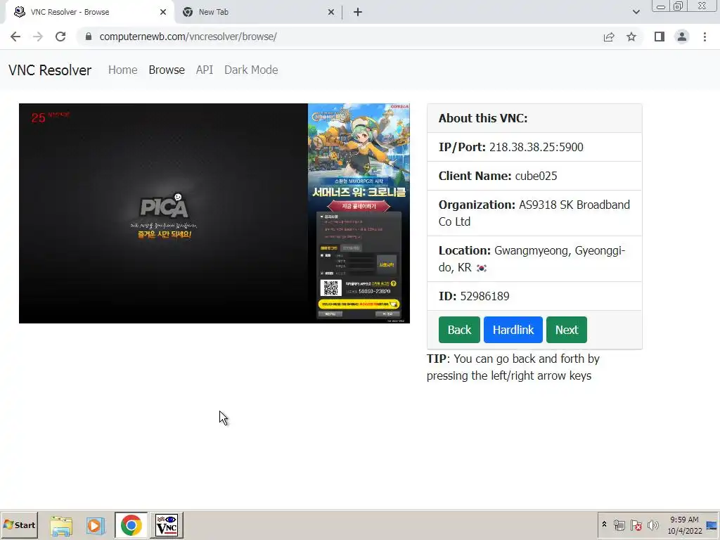Reload the current page
The width and height of the screenshot is (720, 540).
click(60, 37)
